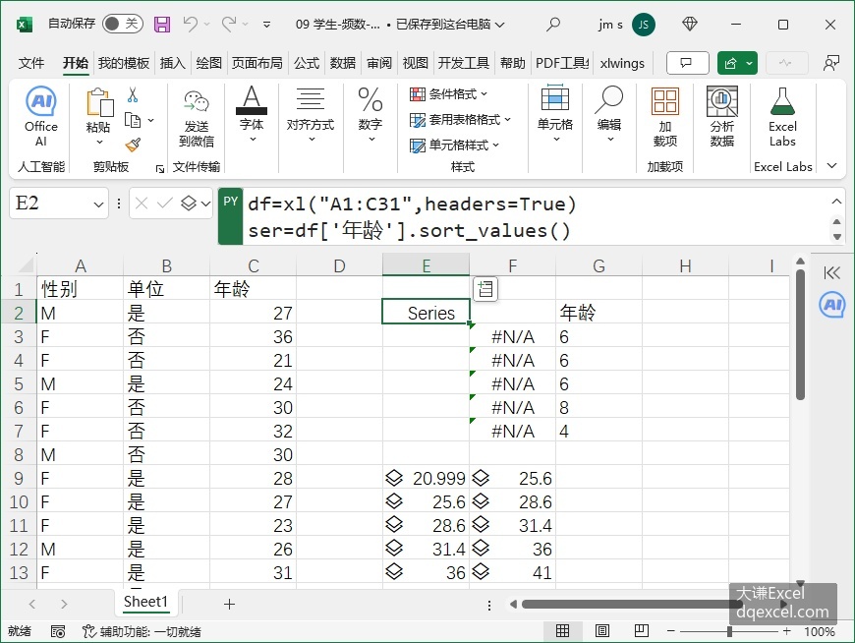
Task: Click the Copy icon in clipboard group
Action: point(133,120)
